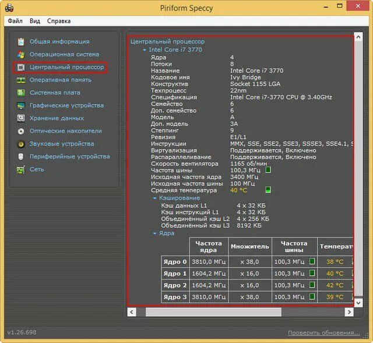This screenshot has height=343, width=373.
Task: Click the green indicator in Ядро 2 bus frequency cell
Action: [312, 285]
